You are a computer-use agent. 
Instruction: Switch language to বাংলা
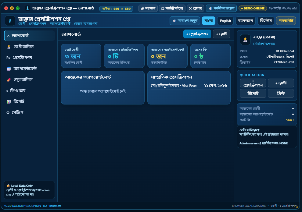209,21
